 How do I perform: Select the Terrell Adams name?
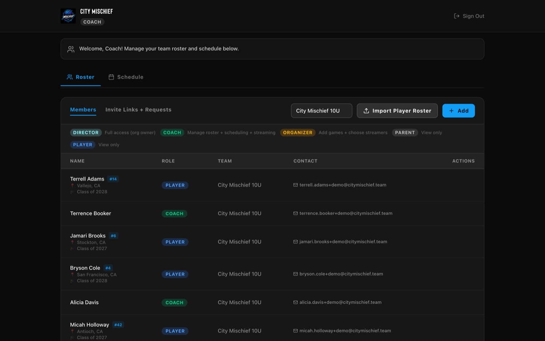point(87,179)
